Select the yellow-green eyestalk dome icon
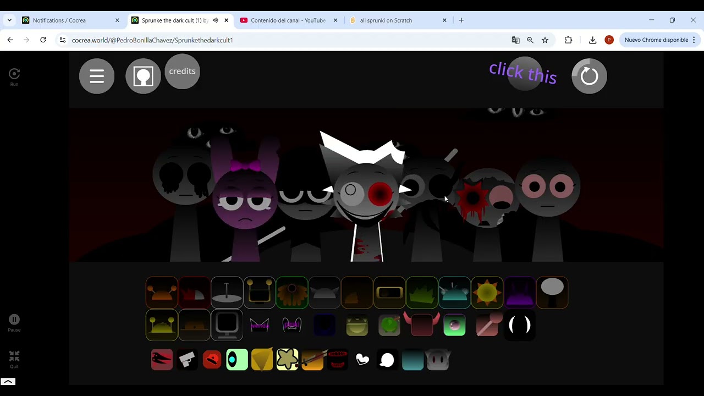Screen dimensions: 704x396 [x=162, y=325]
